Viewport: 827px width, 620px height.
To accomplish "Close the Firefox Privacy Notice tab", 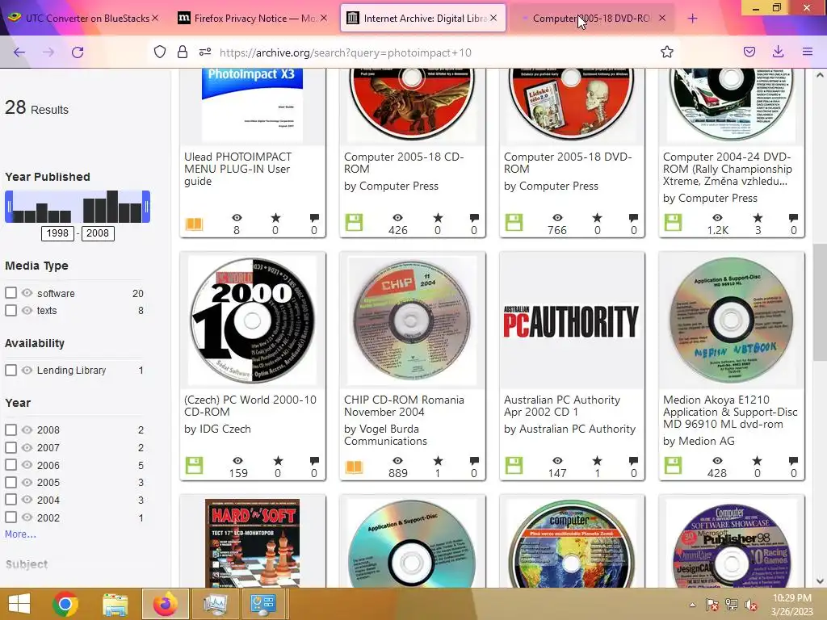I will pos(324,18).
